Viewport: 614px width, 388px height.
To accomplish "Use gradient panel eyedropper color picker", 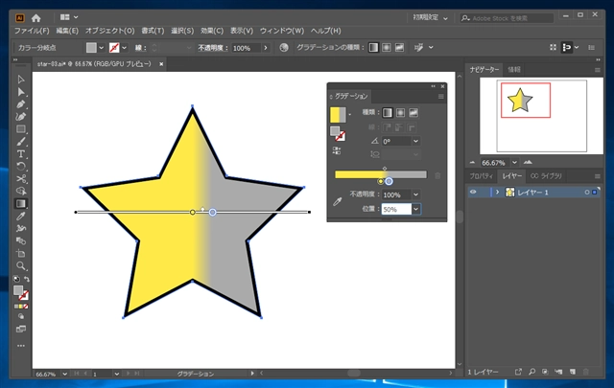I will [337, 201].
